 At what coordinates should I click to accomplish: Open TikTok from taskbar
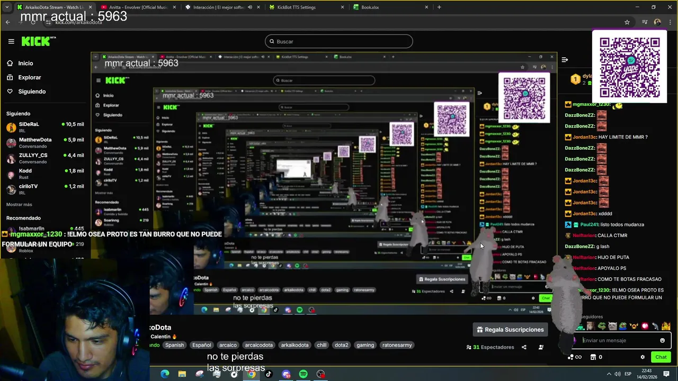coord(269,374)
